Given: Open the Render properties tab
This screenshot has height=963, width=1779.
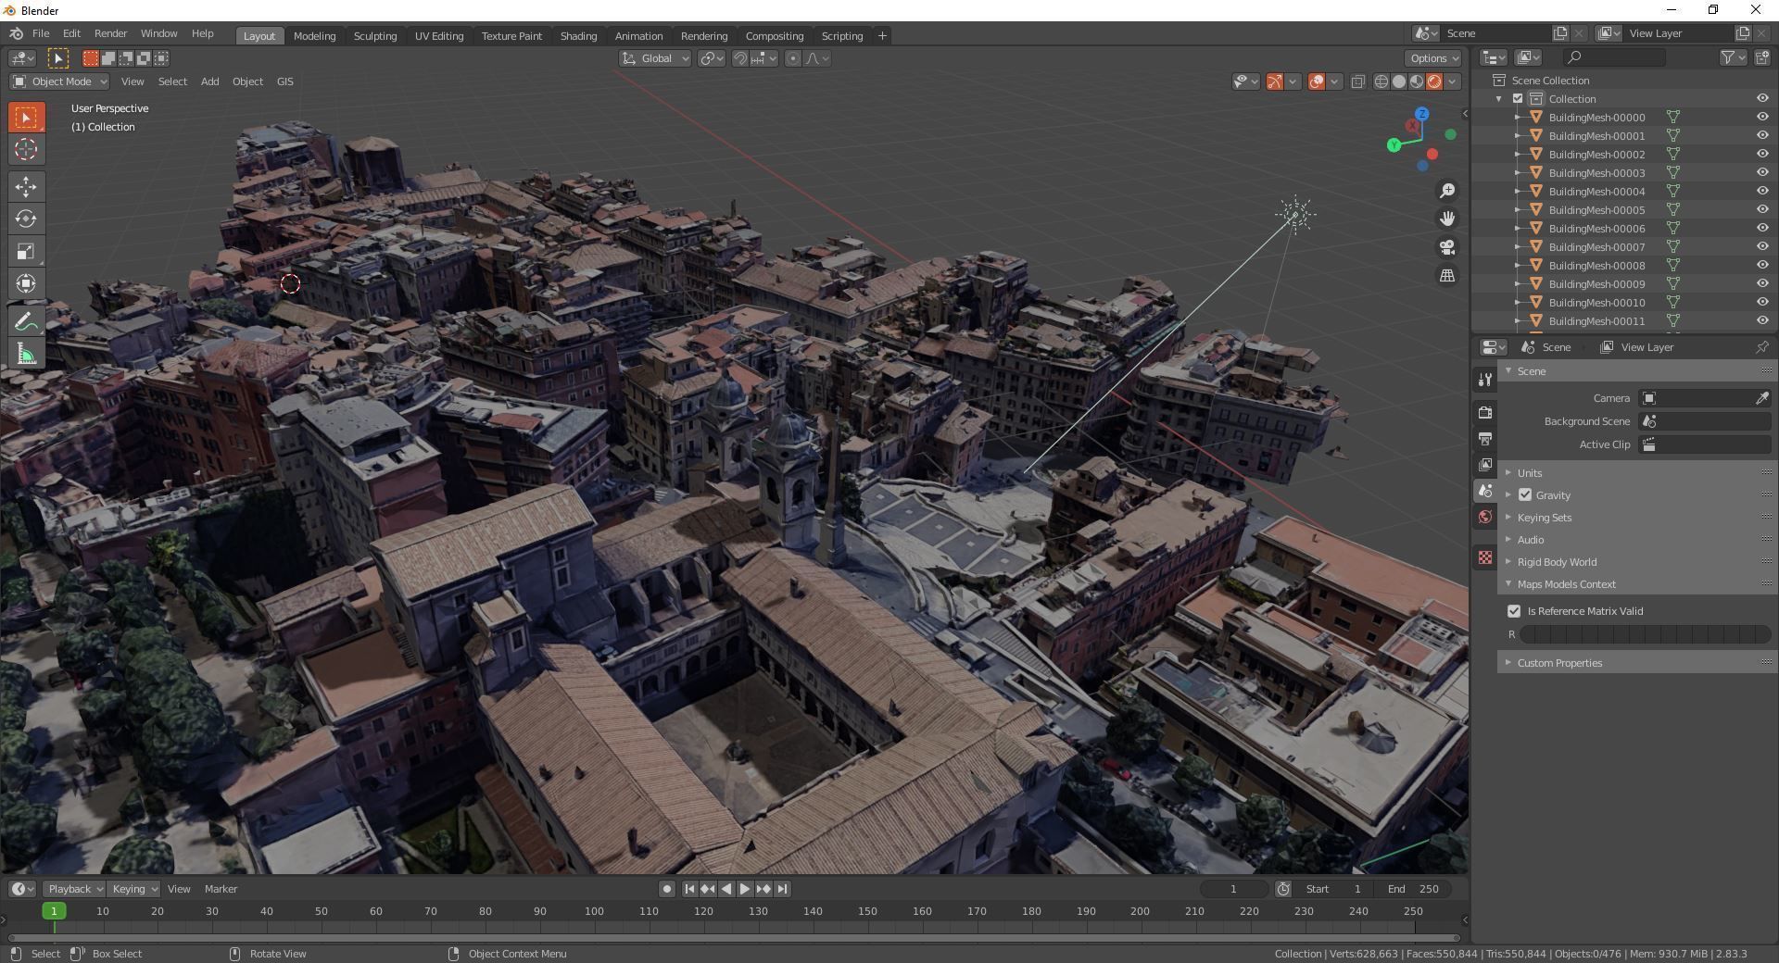Looking at the screenshot, I should pyautogui.click(x=1485, y=412).
